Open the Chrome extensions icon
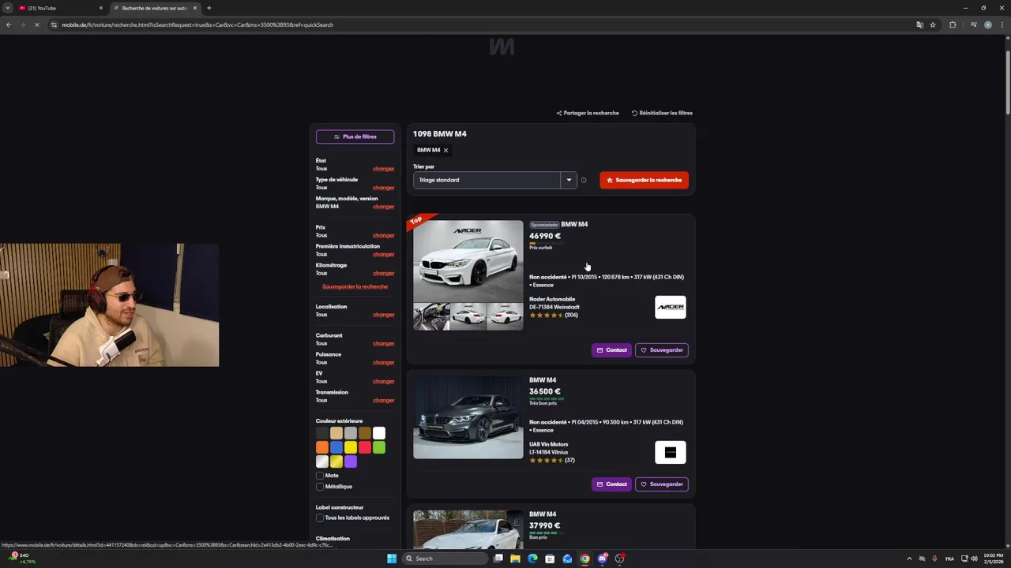 click(x=953, y=24)
